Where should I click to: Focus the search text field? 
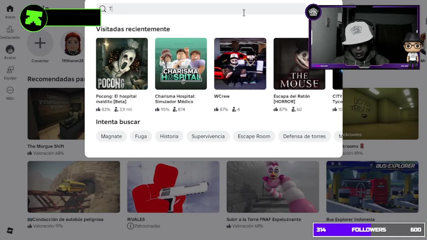(x=201, y=9)
